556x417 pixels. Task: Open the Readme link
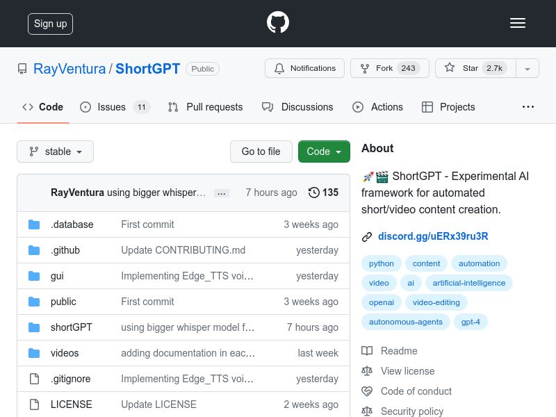click(399, 351)
